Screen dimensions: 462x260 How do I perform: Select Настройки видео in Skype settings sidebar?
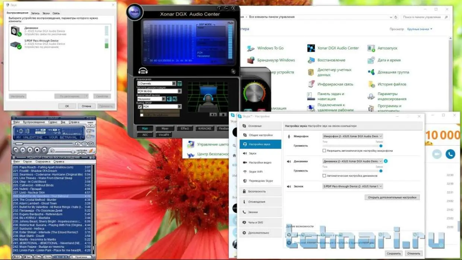(x=260, y=162)
